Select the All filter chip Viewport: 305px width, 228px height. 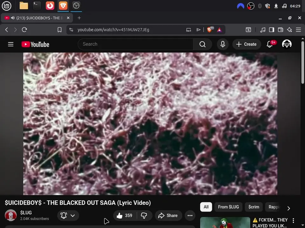tap(206, 207)
